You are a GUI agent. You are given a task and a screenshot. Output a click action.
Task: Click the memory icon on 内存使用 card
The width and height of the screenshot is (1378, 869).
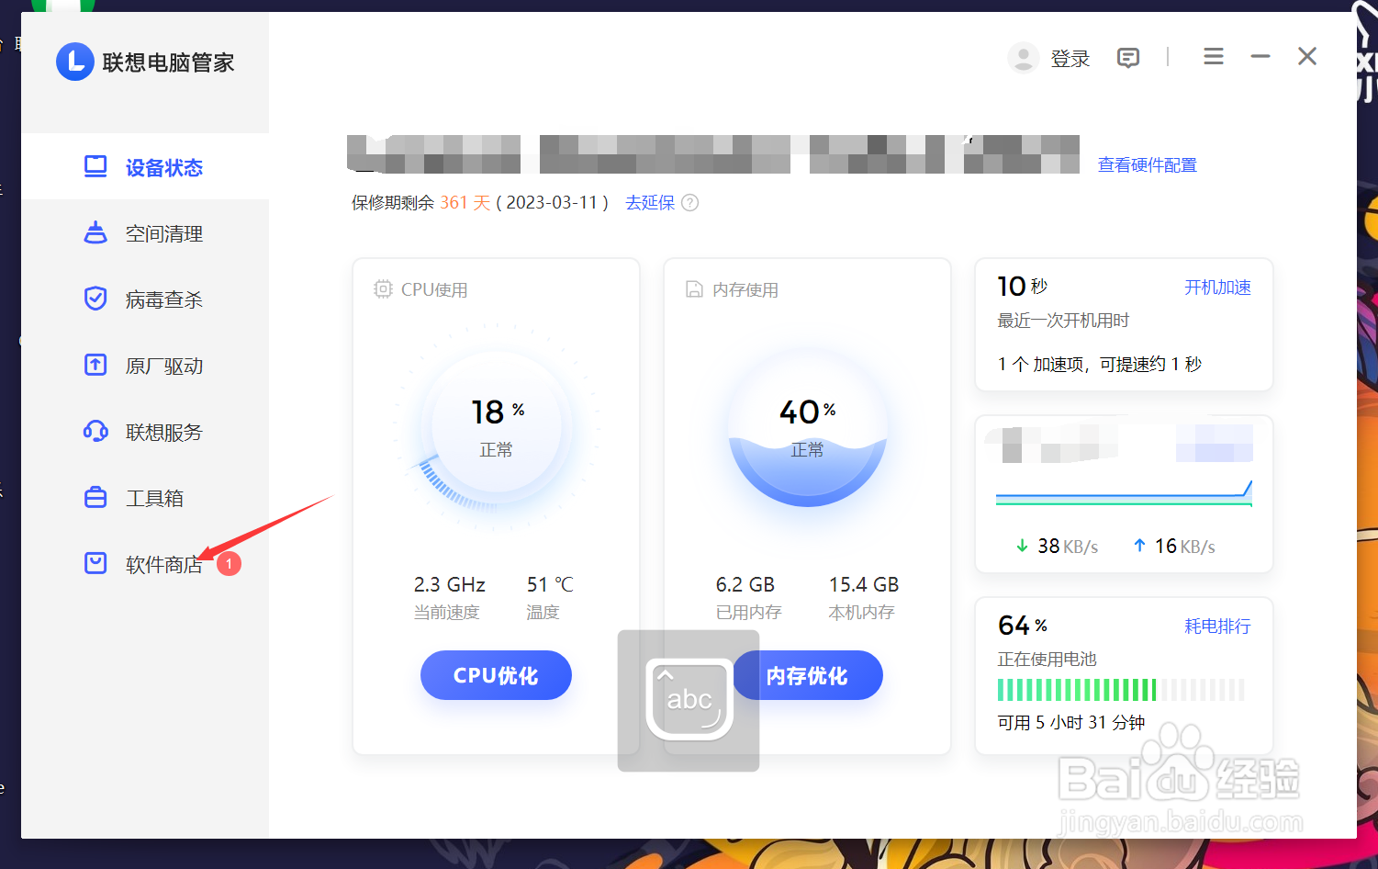click(695, 288)
